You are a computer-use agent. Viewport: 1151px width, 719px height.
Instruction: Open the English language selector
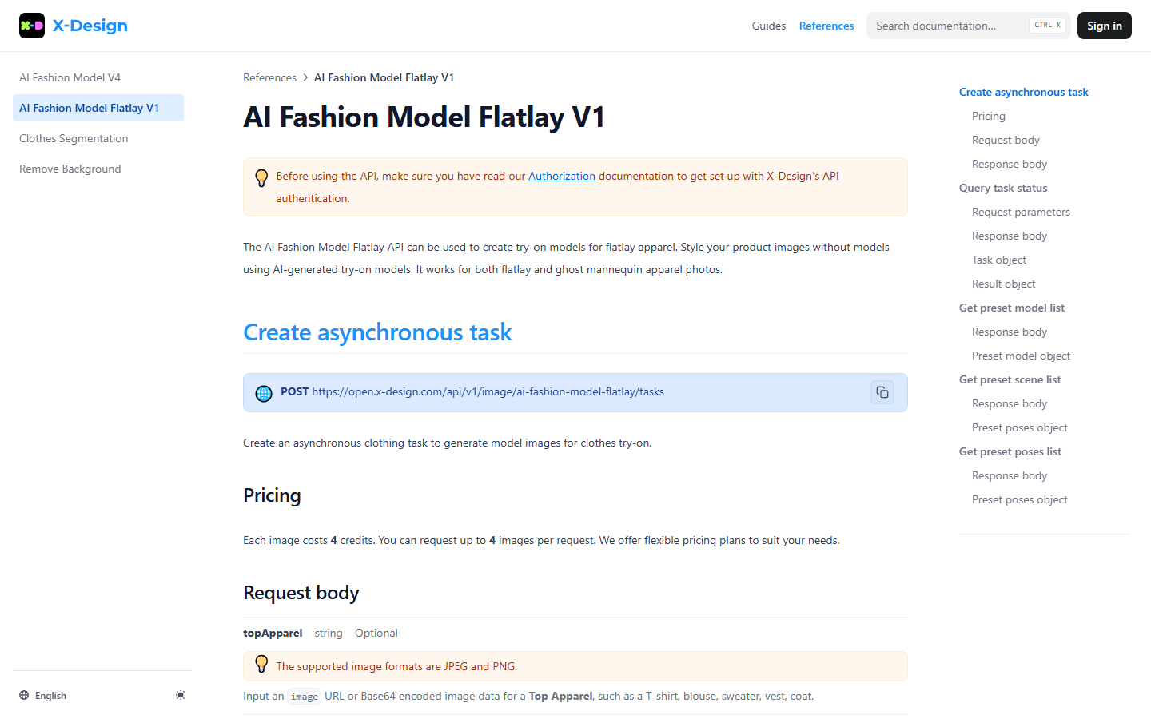click(43, 696)
